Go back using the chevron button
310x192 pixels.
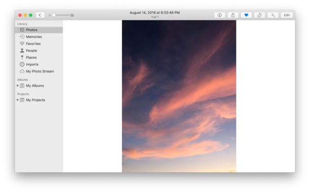40,15
